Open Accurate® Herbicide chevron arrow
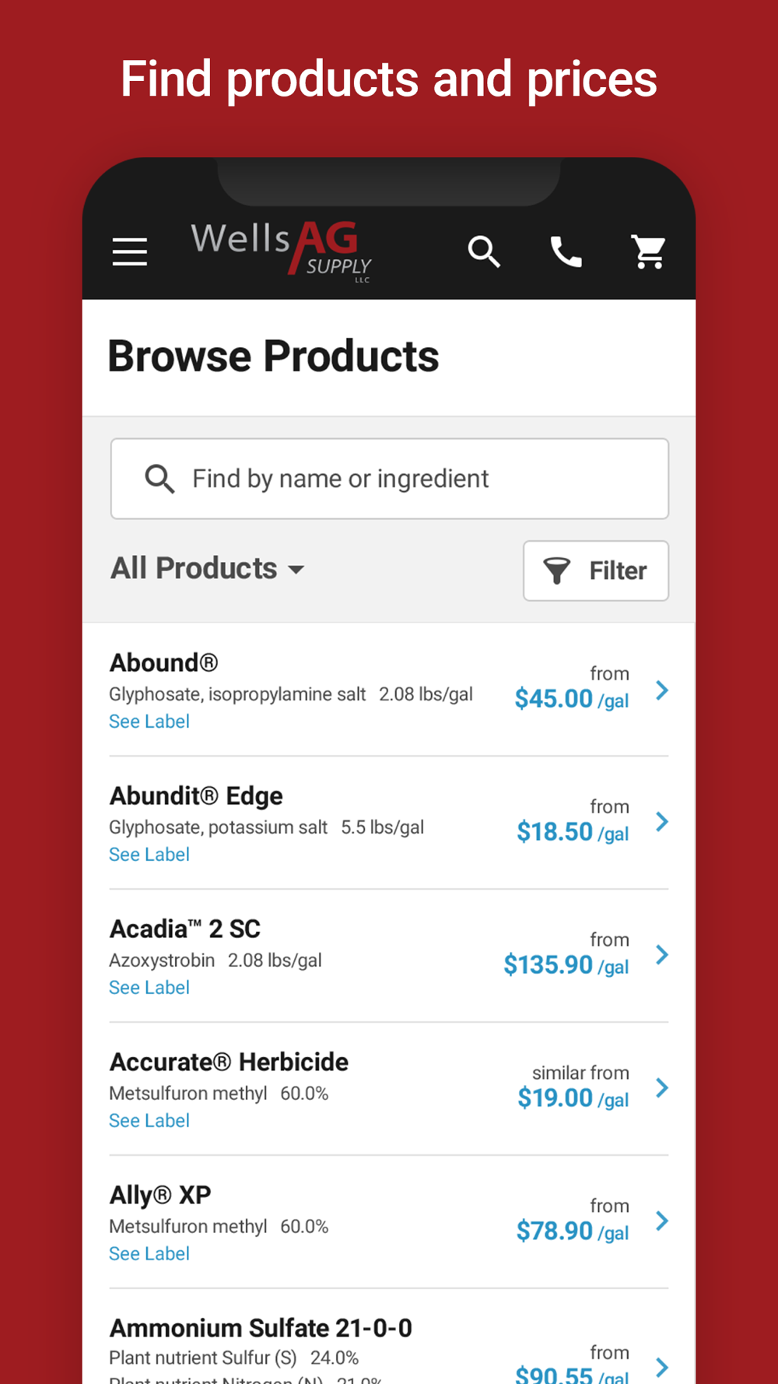Screen dimensions: 778x1384 pyautogui.click(x=662, y=1088)
